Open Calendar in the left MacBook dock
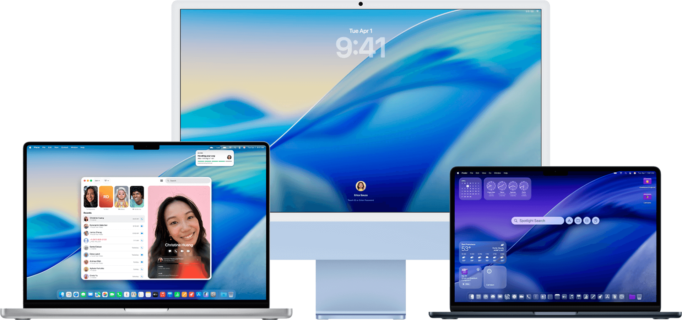 [x=126, y=294]
